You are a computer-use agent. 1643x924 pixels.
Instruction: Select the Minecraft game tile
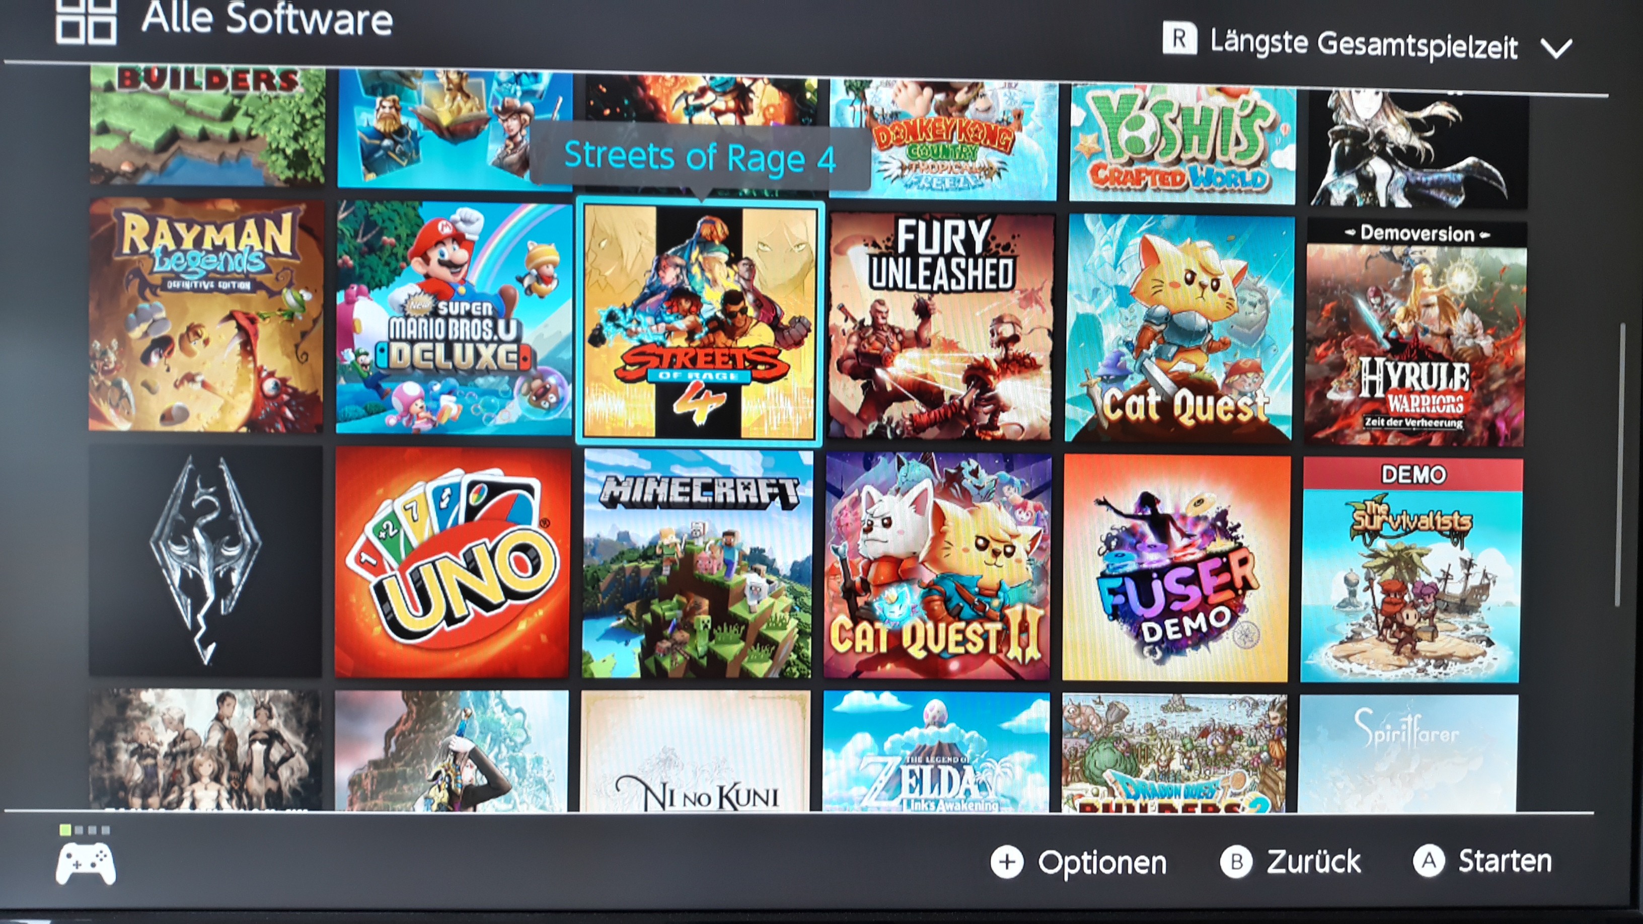[697, 564]
